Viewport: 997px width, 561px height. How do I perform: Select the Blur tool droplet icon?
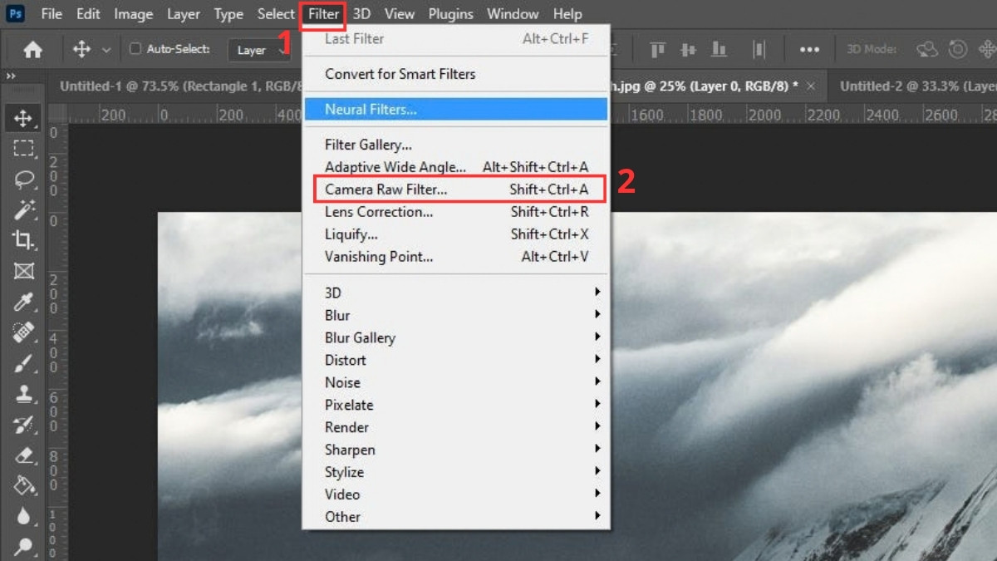pos(23,516)
